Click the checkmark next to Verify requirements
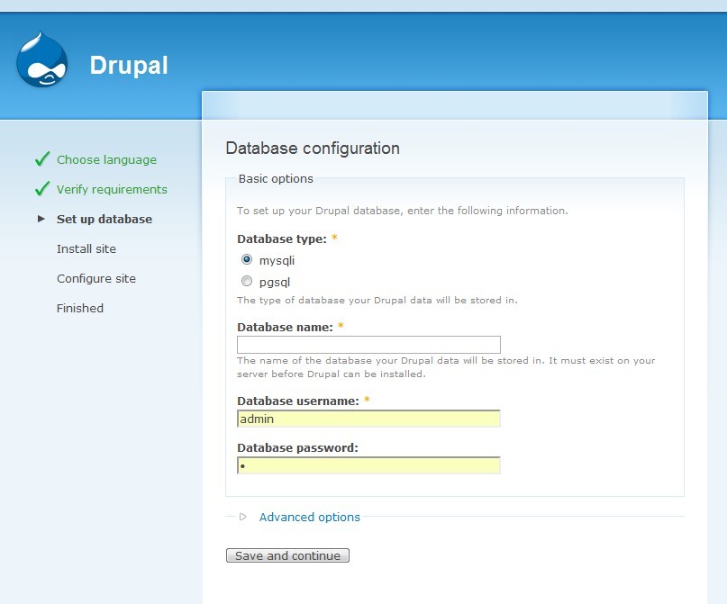 [42, 188]
